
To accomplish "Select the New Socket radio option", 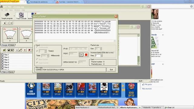I will [x=37, y=59].
